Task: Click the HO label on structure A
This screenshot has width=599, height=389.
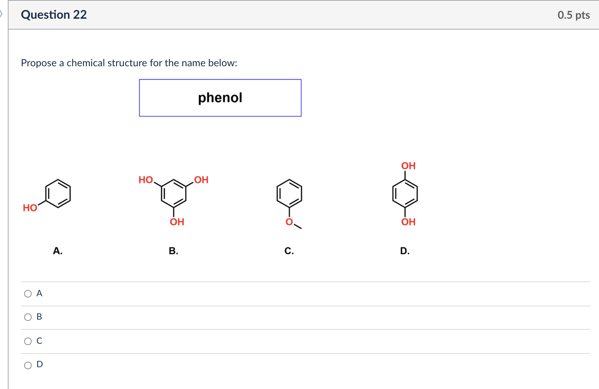Action: pyautogui.click(x=30, y=208)
